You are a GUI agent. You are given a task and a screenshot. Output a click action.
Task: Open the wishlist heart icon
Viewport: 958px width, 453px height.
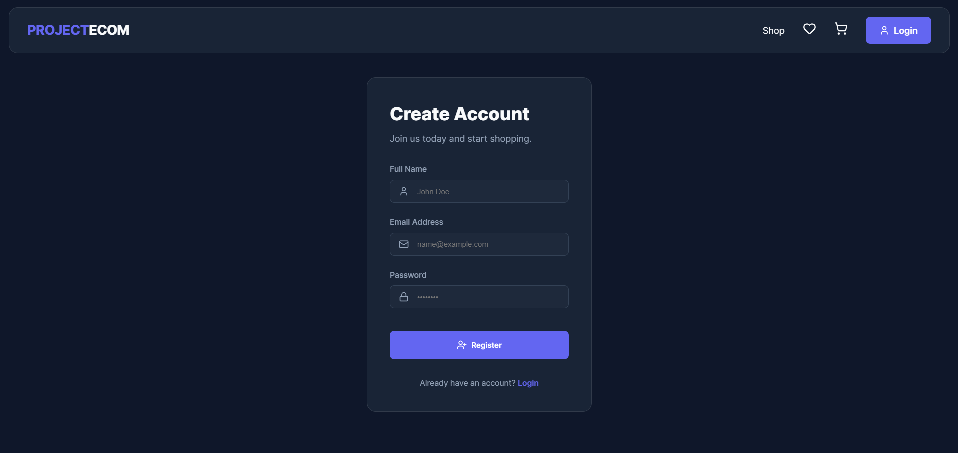(x=809, y=29)
